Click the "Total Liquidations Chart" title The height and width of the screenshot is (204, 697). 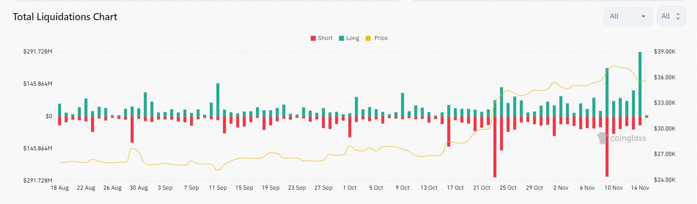(65, 17)
